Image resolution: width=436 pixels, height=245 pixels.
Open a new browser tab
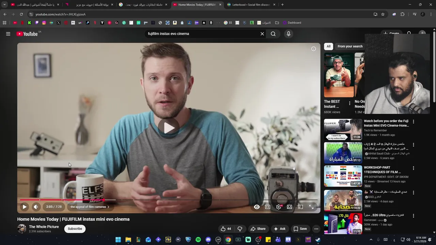coord(282,5)
